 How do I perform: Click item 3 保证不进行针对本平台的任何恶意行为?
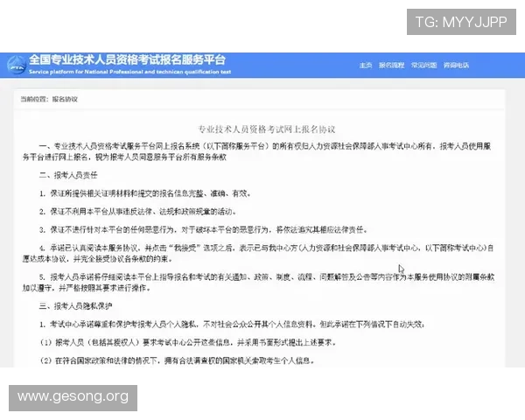pyautogui.click(x=204, y=230)
